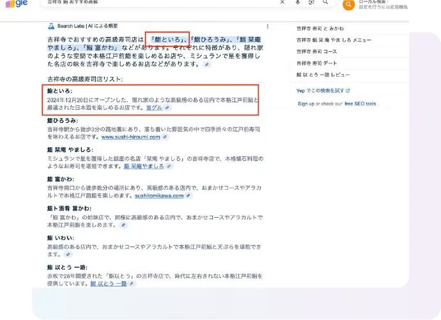
Task: Click source chain icon after sushitomikawa.com
Action: coord(189,195)
